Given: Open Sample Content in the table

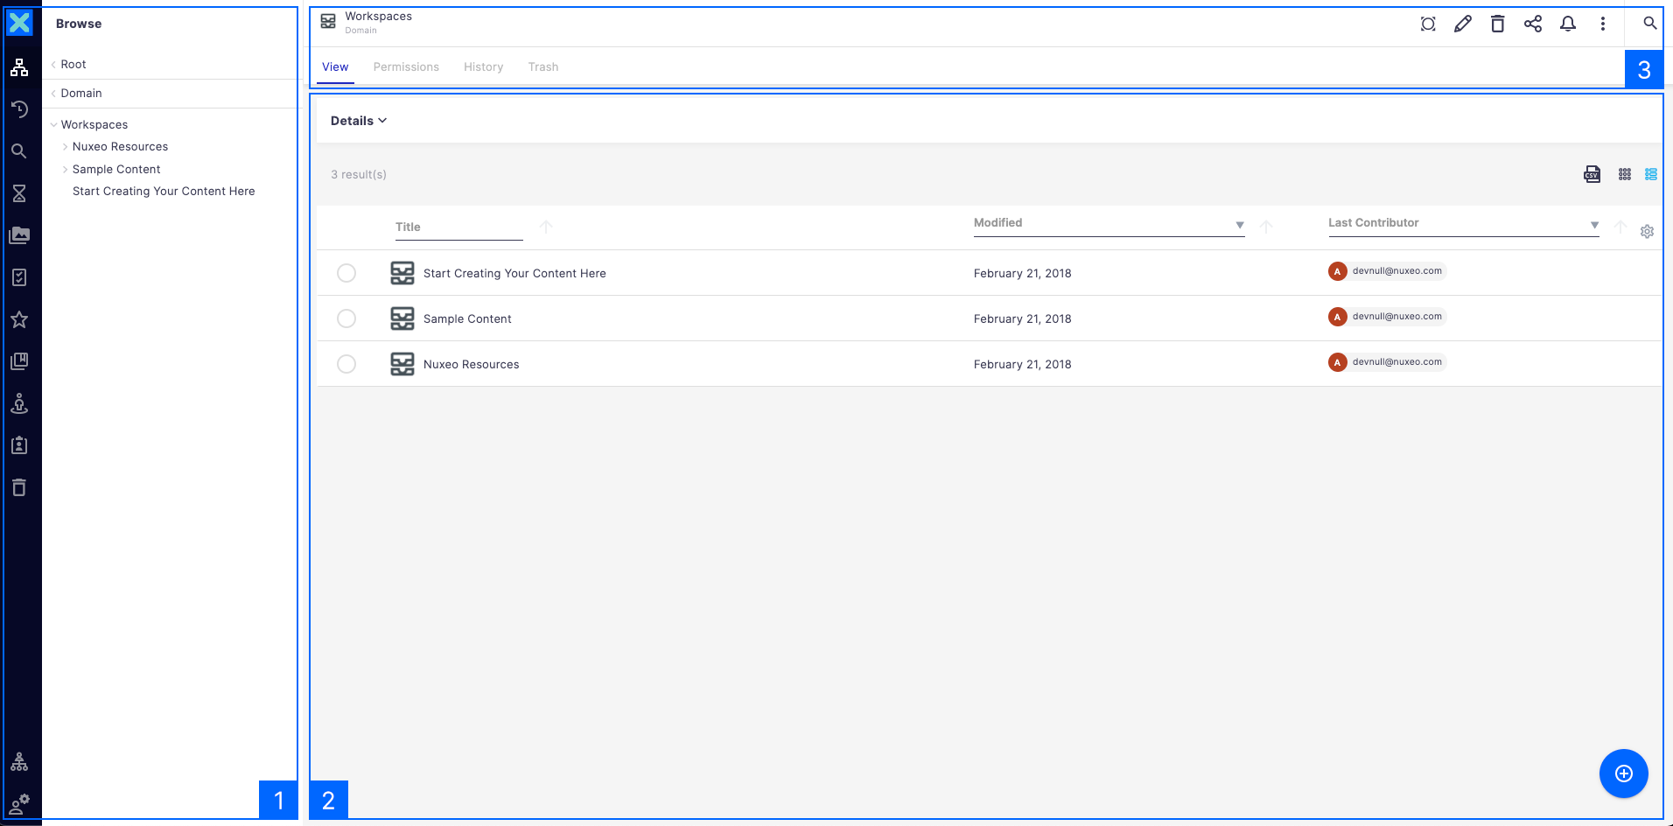Looking at the screenshot, I should click(x=467, y=318).
